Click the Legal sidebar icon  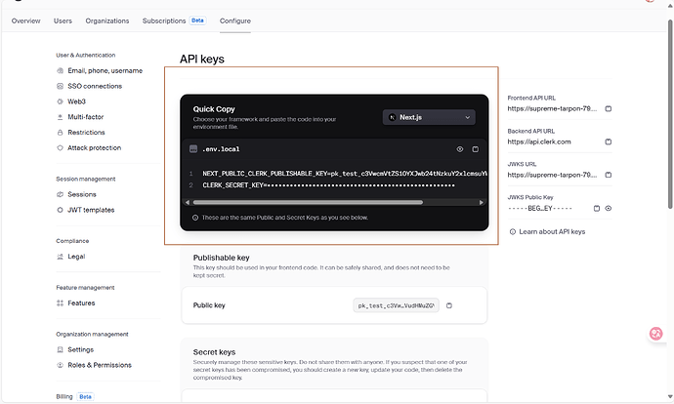(61, 257)
